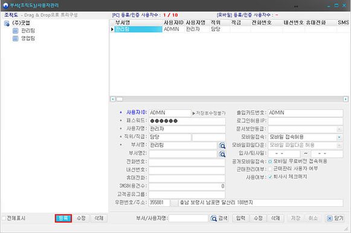
Task: Click the 부서명2 search magnifier icon
Action: point(222,154)
